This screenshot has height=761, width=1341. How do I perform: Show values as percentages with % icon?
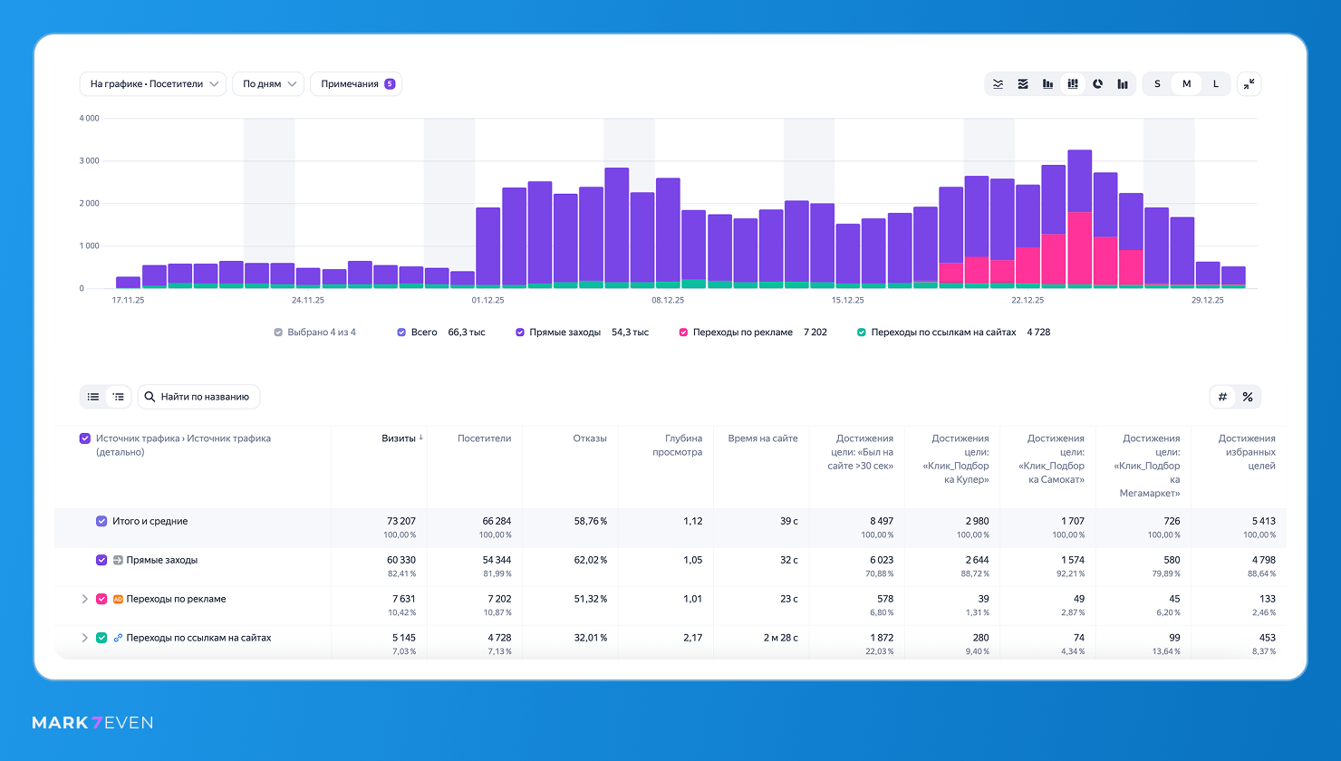[x=1248, y=397]
